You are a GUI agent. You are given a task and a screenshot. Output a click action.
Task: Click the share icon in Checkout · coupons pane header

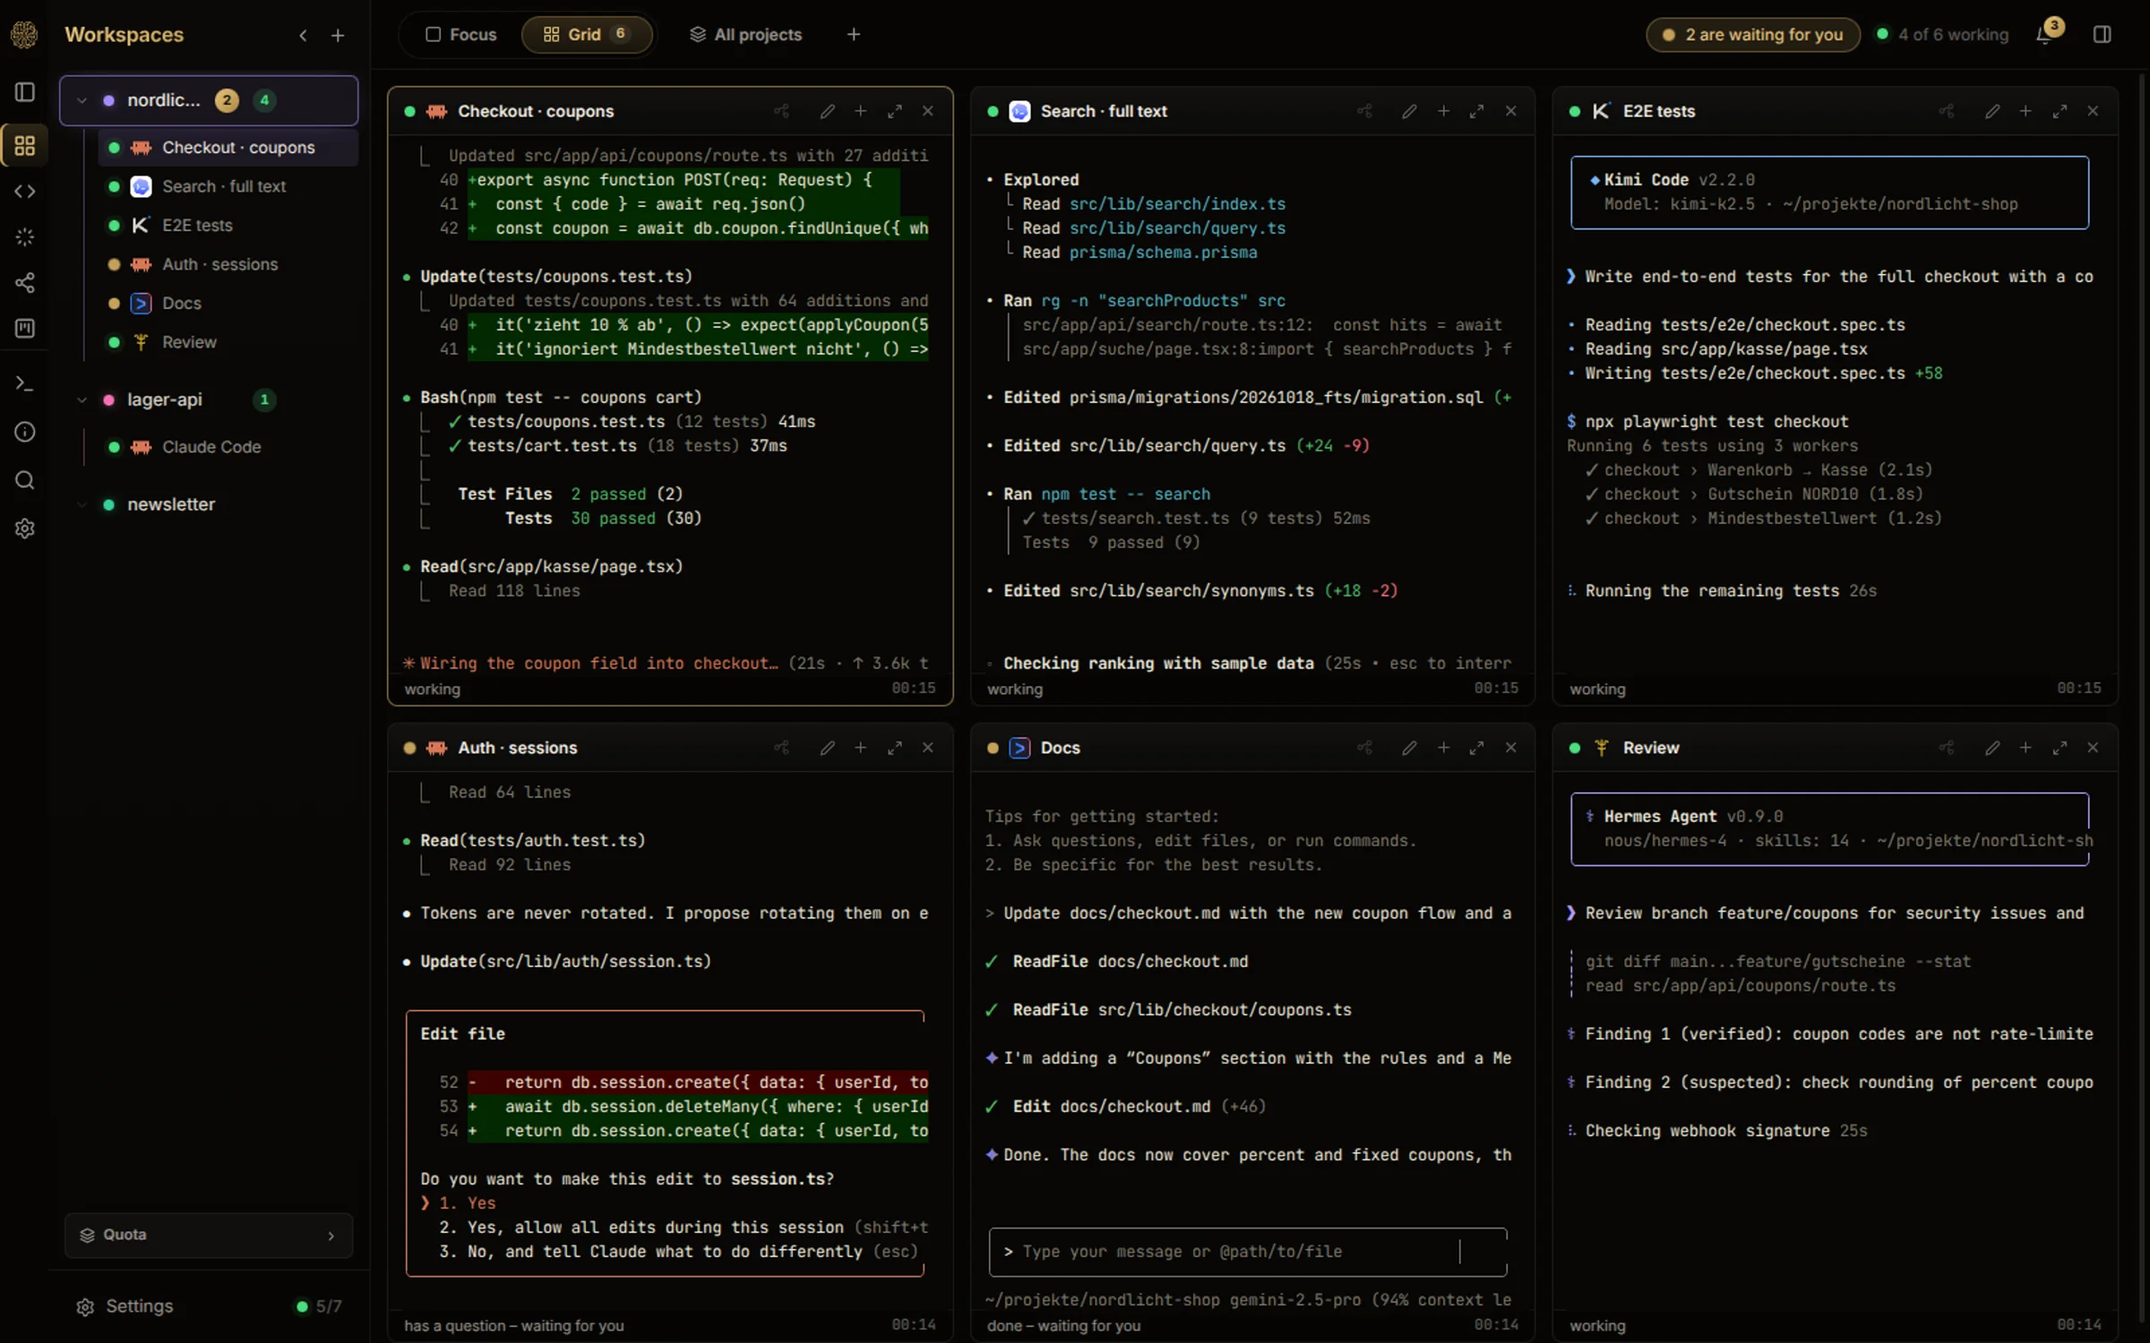point(781,111)
